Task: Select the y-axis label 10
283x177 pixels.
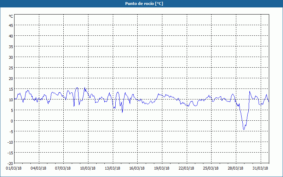Action: [x=11, y=100]
